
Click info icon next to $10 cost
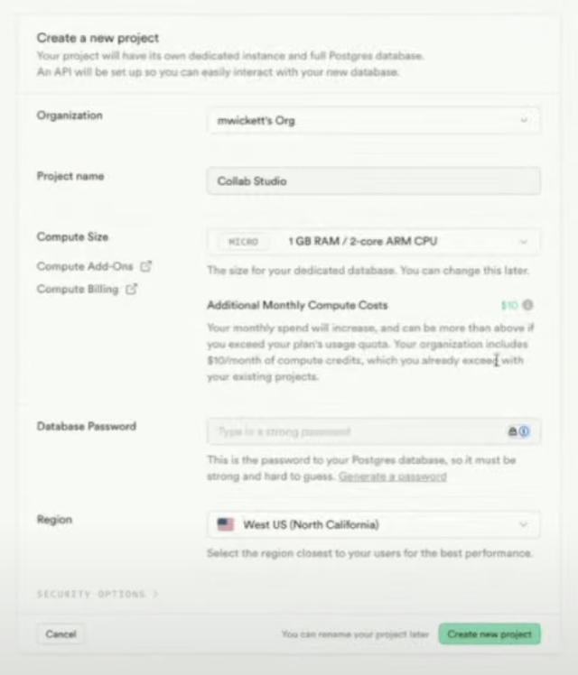coord(527,305)
